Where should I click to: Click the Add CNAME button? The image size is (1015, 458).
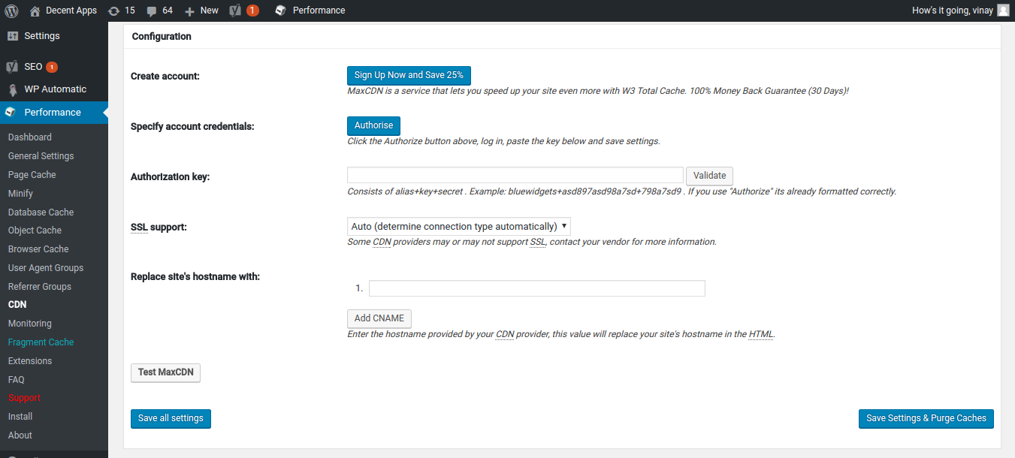click(379, 318)
